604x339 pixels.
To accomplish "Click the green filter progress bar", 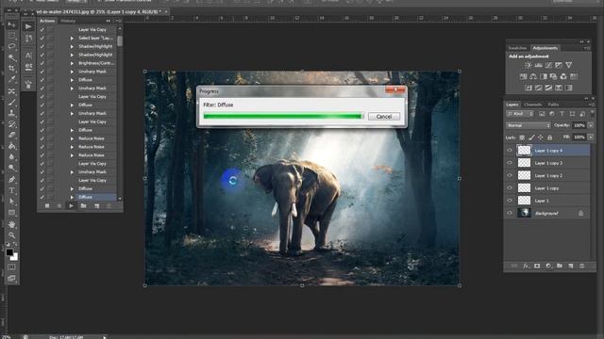I will (283, 116).
